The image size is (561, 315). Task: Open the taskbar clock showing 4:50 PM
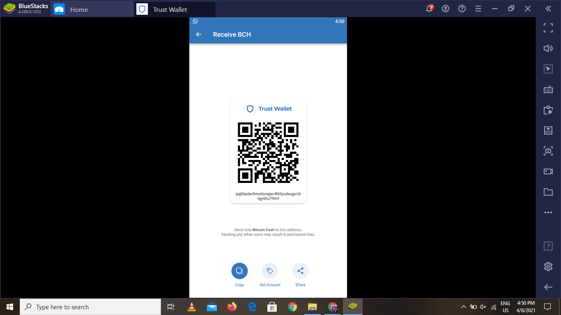[526, 307]
